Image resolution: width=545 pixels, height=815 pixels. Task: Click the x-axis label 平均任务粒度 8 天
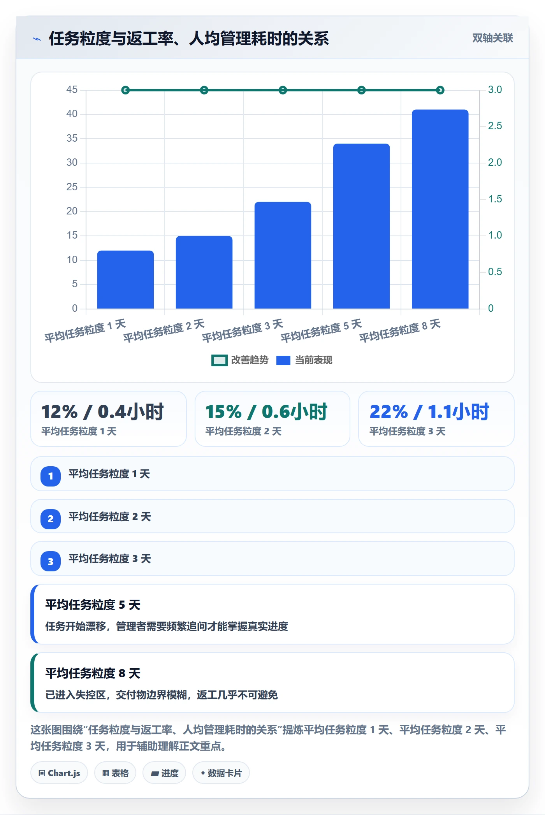400,331
